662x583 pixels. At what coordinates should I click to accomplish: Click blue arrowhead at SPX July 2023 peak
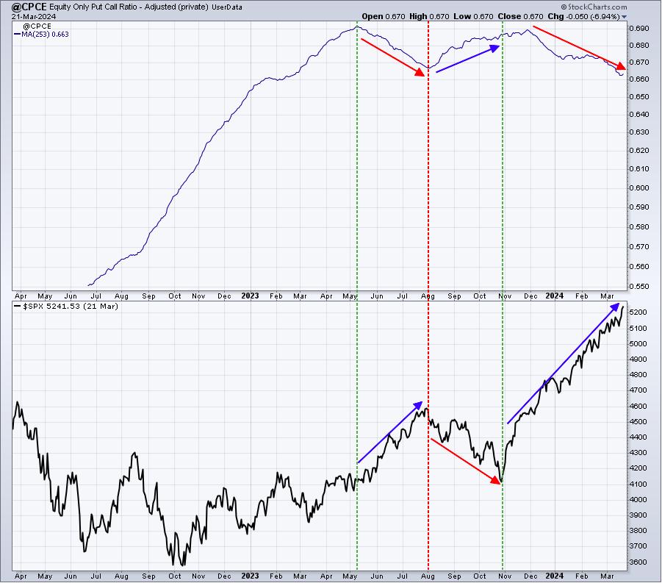[x=418, y=406]
